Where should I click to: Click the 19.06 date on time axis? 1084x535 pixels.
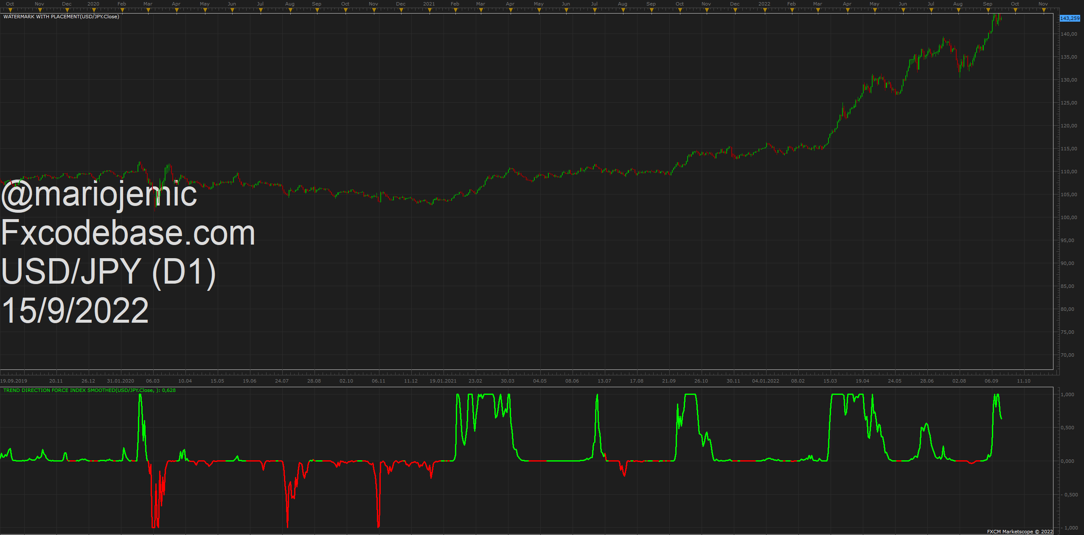pyautogui.click(x=250, y=381)
